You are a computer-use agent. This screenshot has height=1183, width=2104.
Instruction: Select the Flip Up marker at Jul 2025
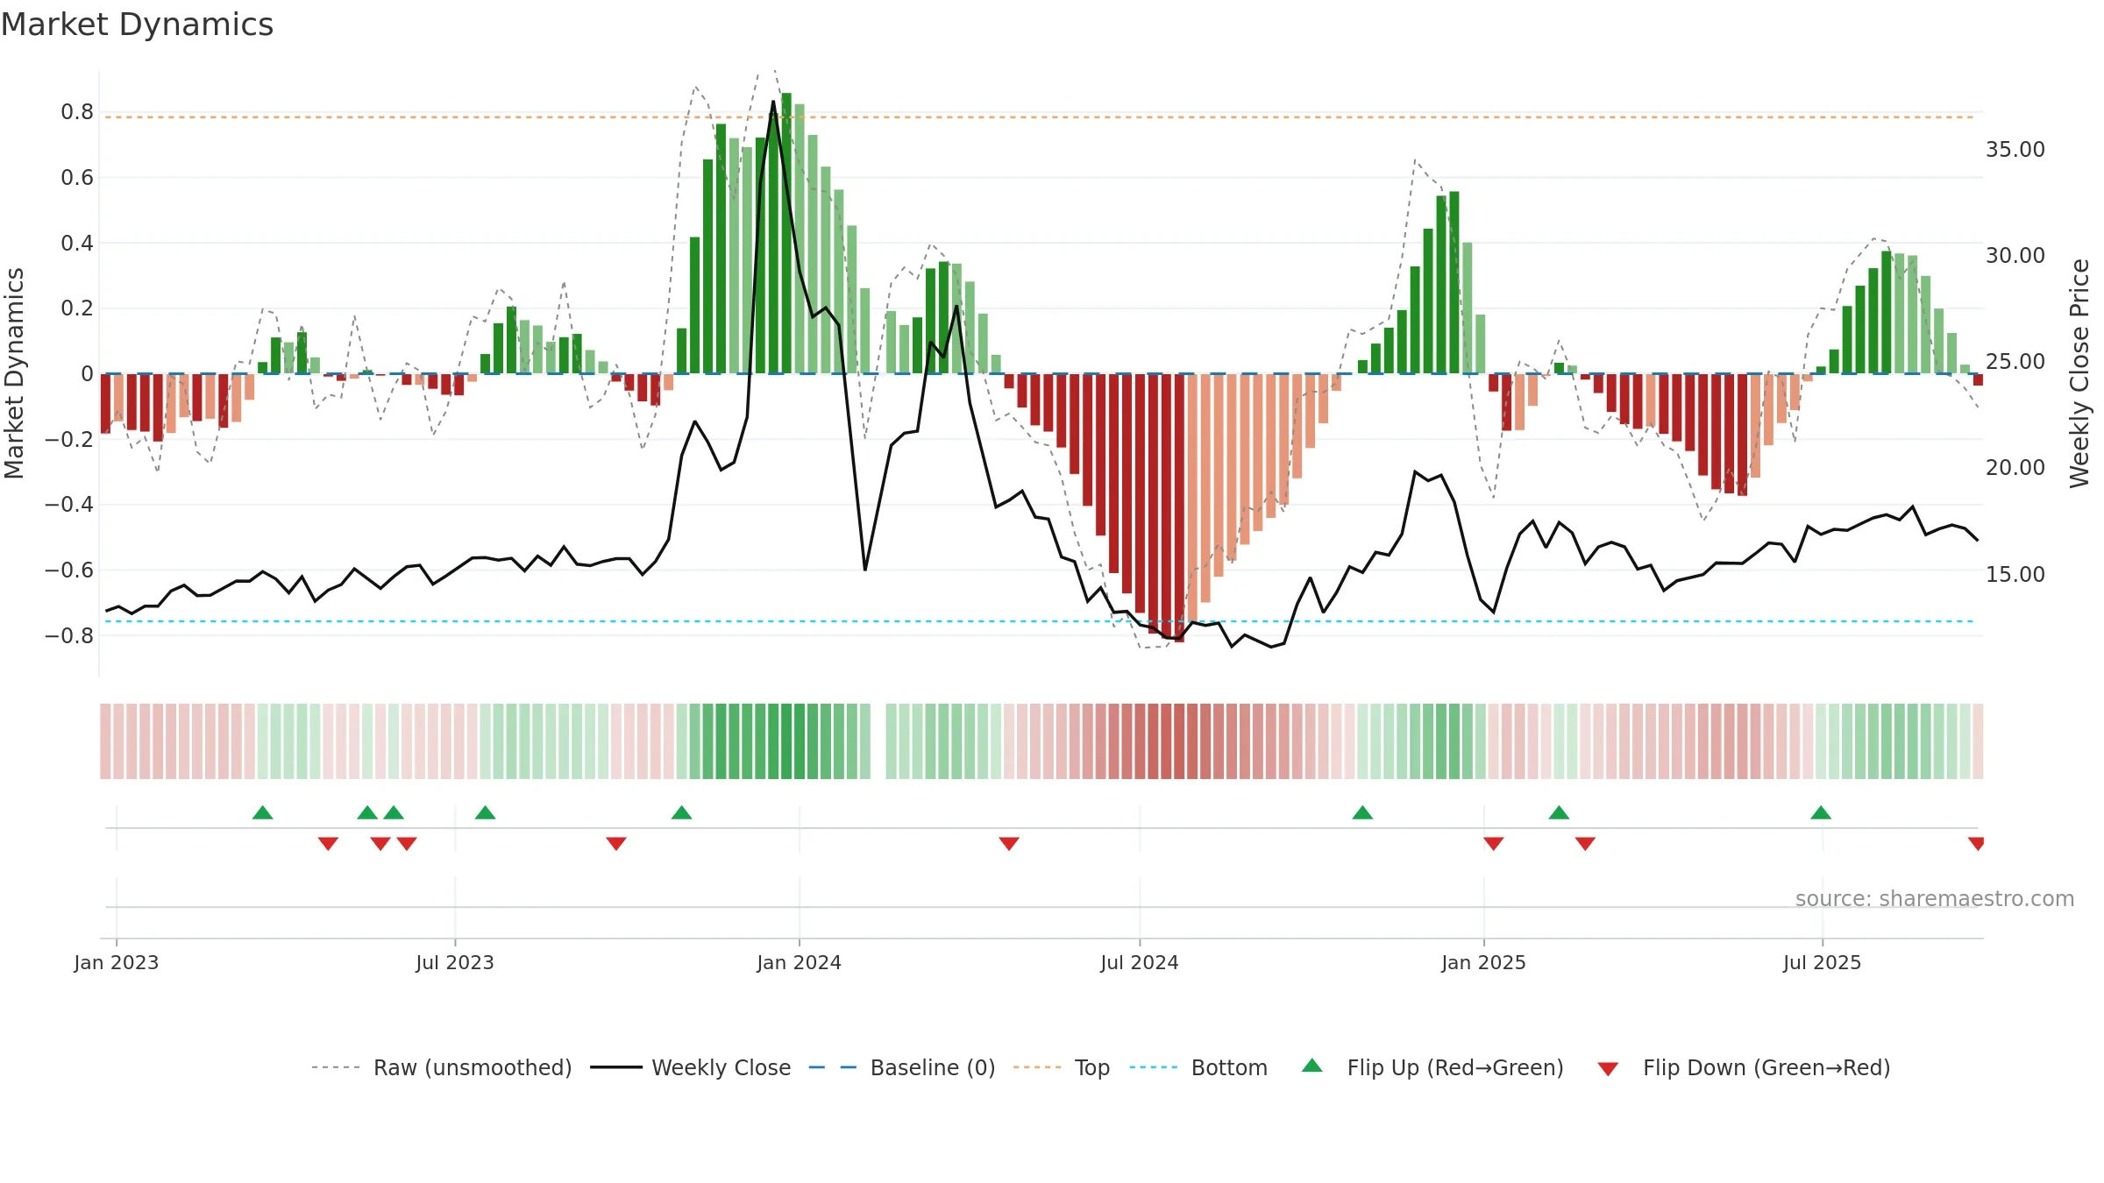point(1821,812)
